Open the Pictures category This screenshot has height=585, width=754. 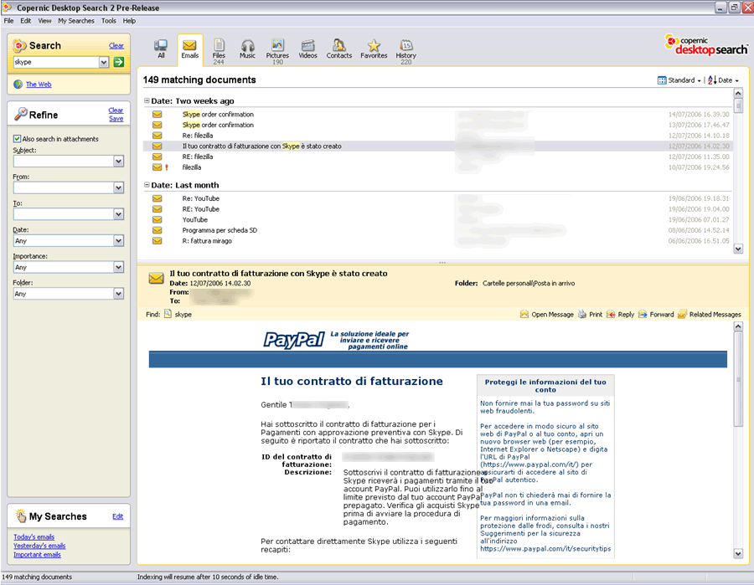(277, 51)
